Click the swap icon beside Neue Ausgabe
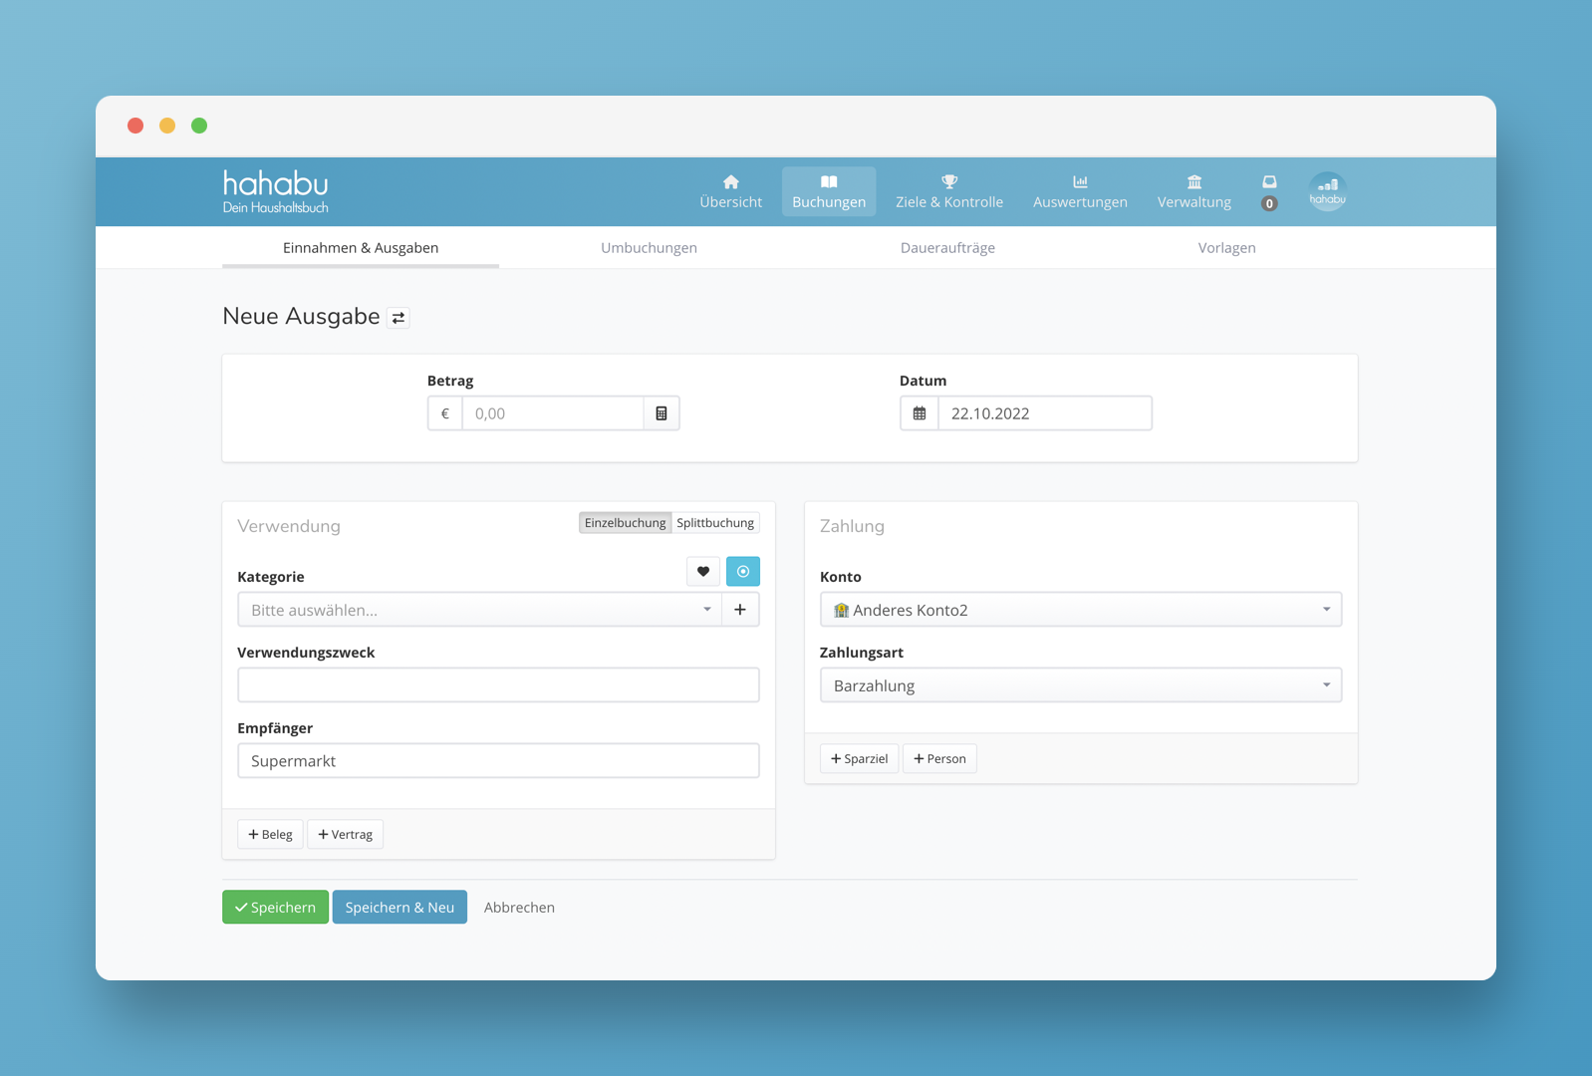 [x=398, y=318]
